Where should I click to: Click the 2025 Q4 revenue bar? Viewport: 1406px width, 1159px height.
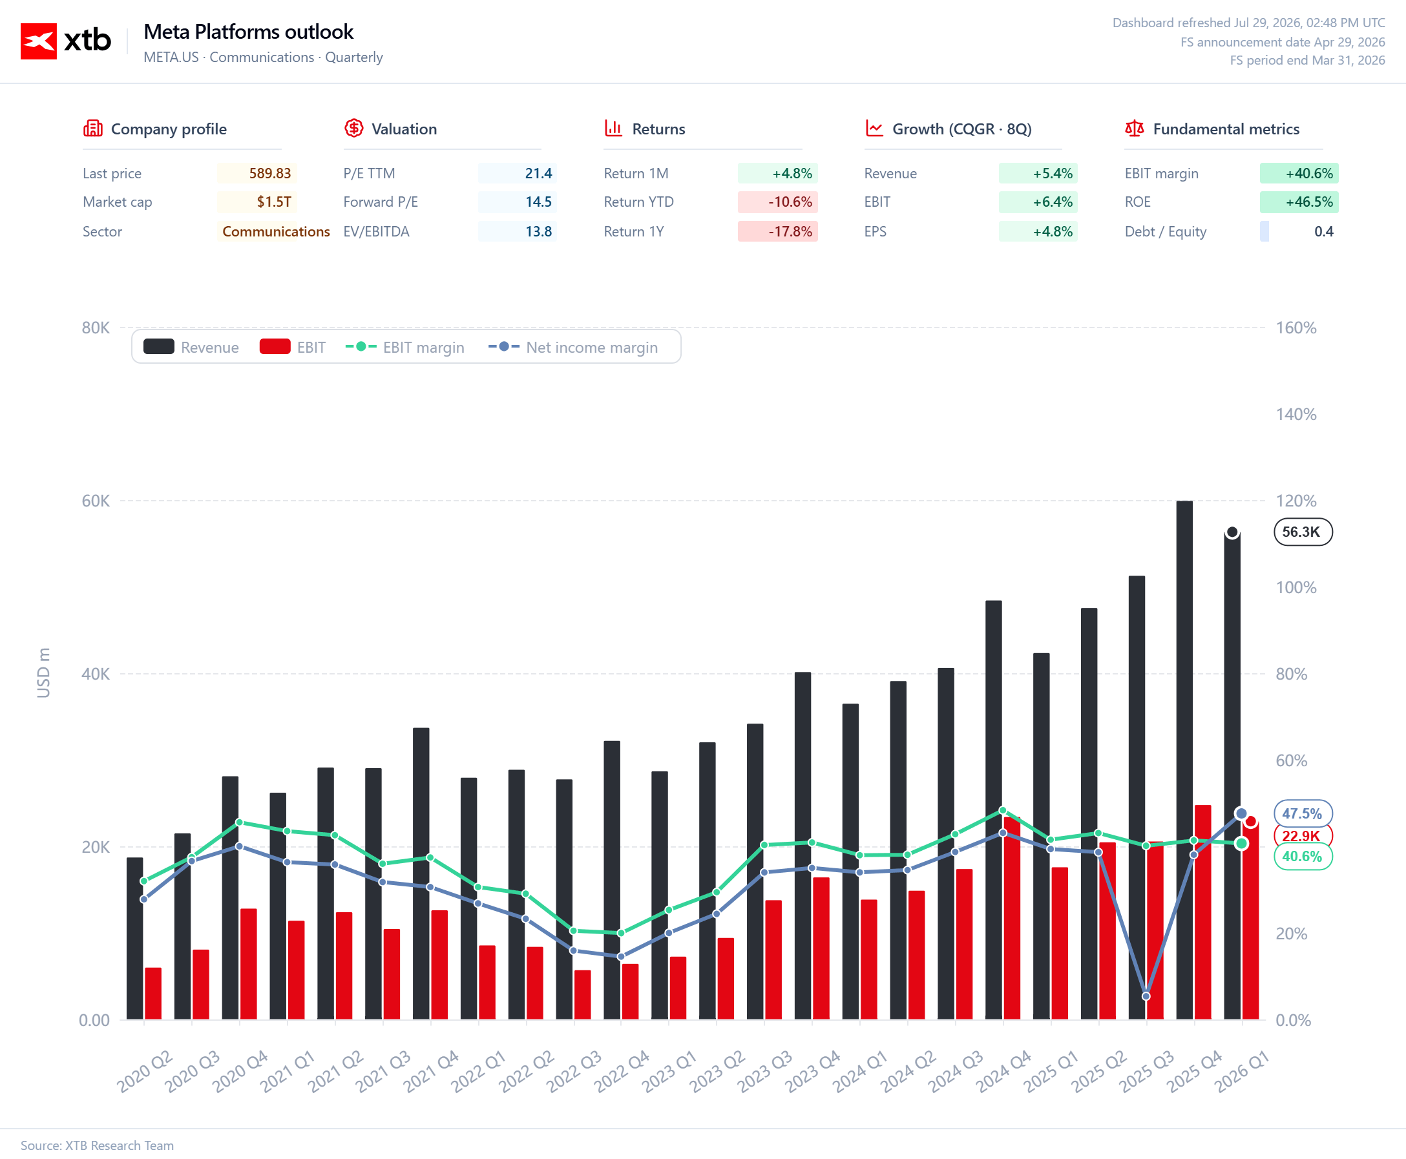[x=1184, y=760]
